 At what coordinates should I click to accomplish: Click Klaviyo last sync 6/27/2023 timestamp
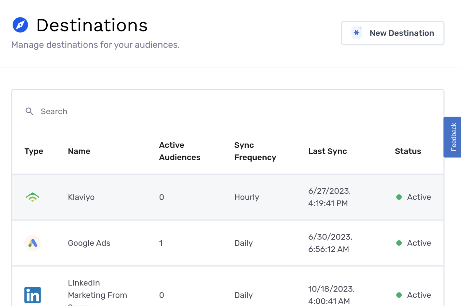click(329, 197)
